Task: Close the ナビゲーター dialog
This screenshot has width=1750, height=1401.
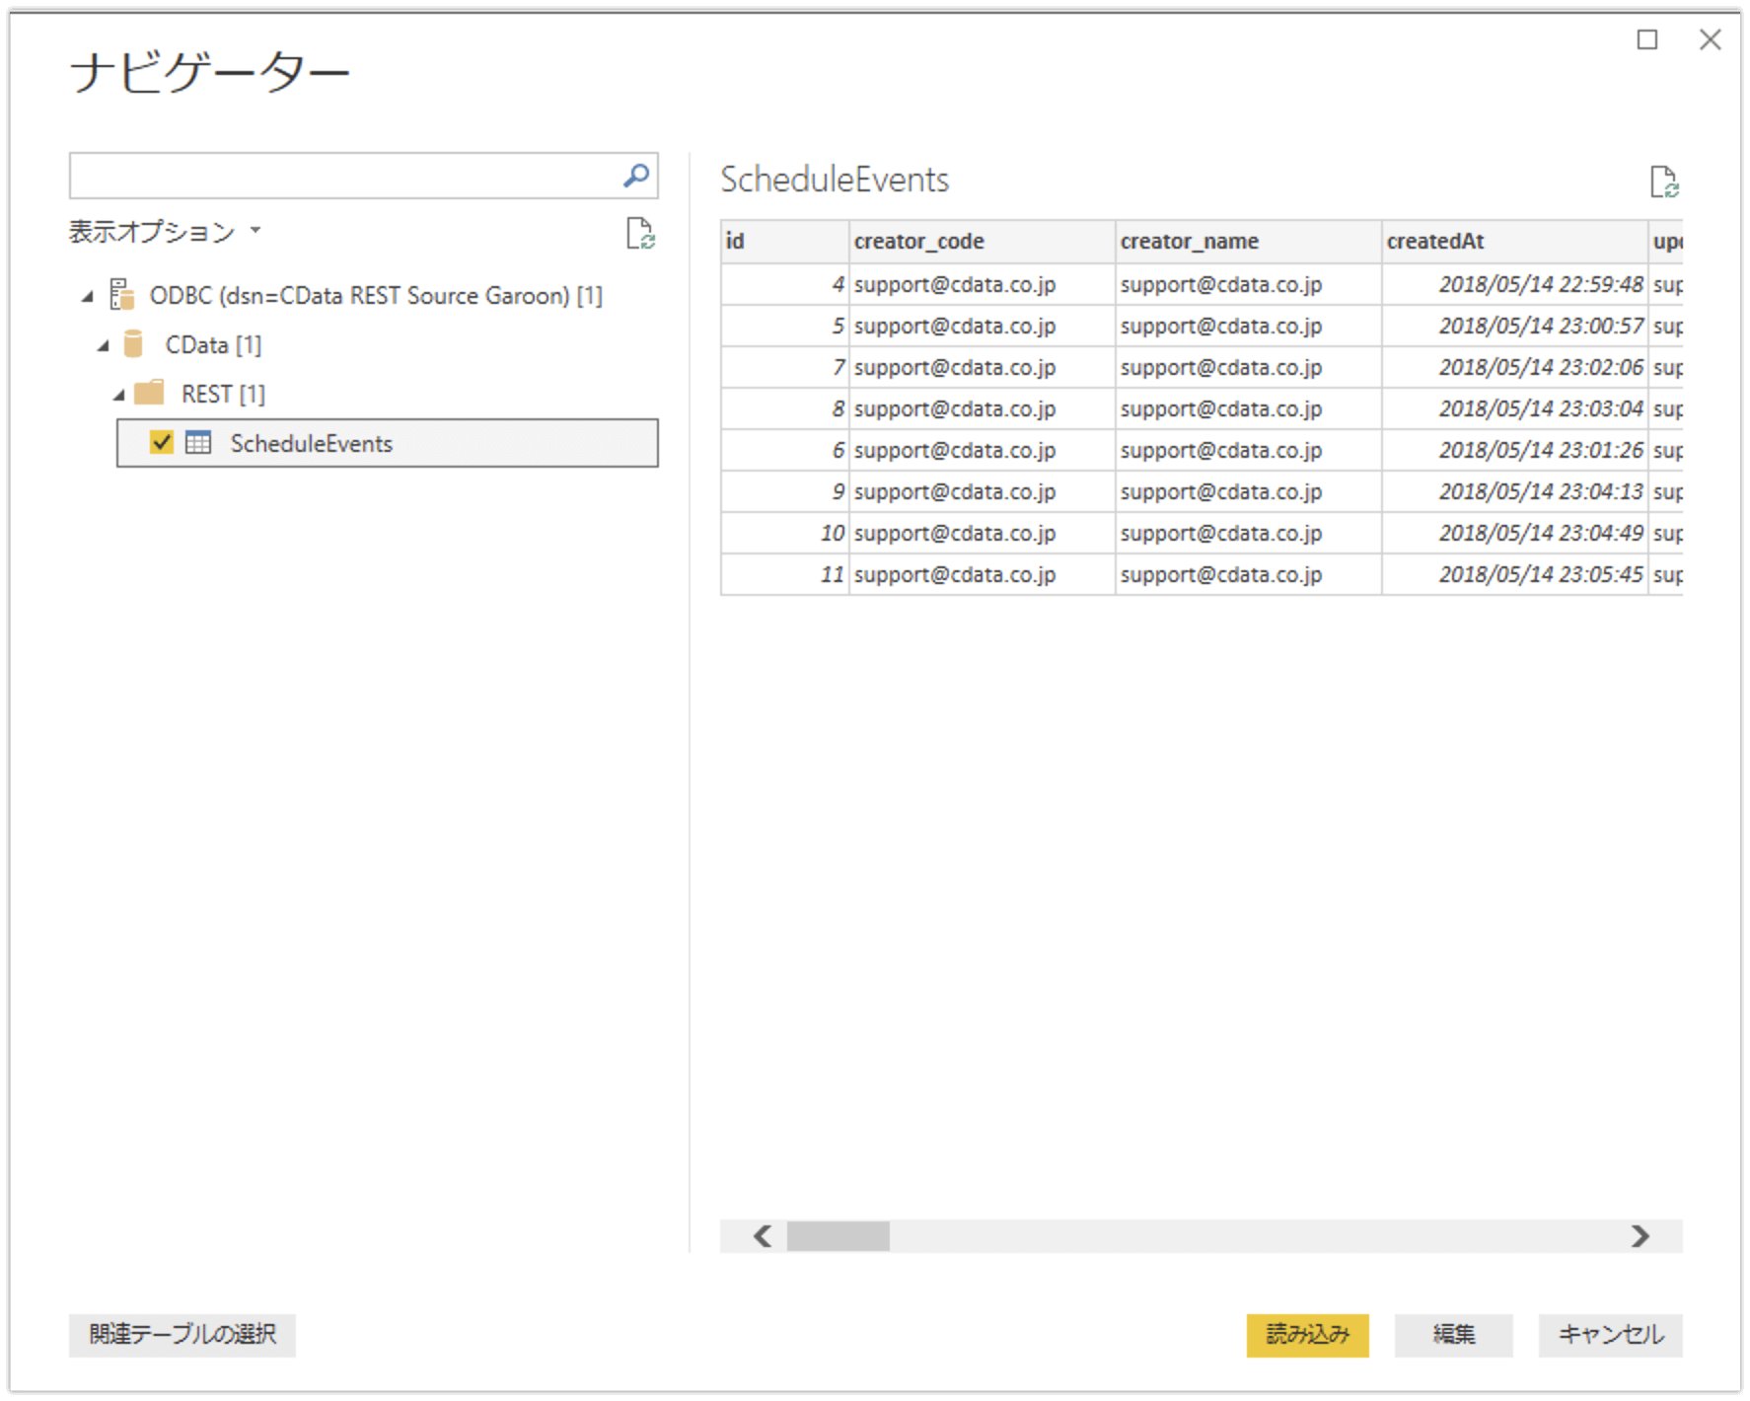Action: [x=1711, y=39]
